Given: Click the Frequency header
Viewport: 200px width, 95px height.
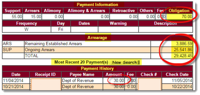Looking at the screenshot, I should (27, 23).
